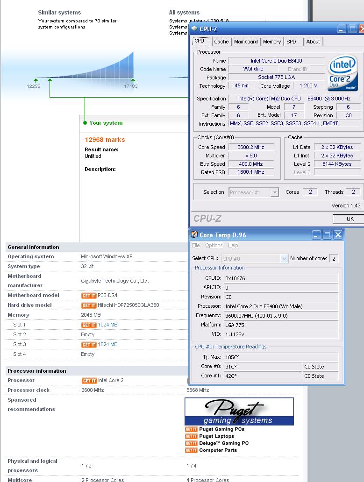Open the Processor #1 selection dropdown in CPU-Z
This screenshot has height=482, width=364.
275,192
